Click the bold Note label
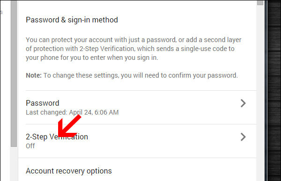 click(34, 75)
